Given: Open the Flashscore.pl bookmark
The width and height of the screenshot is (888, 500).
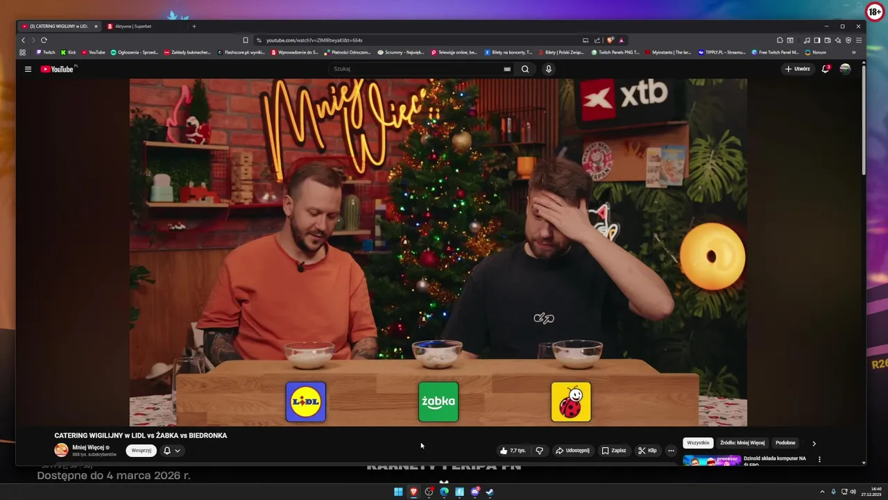Looking at the screenshot, I should click(x=241, y=52).
